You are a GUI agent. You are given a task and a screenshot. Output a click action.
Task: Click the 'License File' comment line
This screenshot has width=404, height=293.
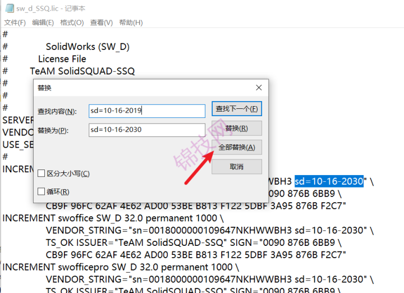[62, 59]
